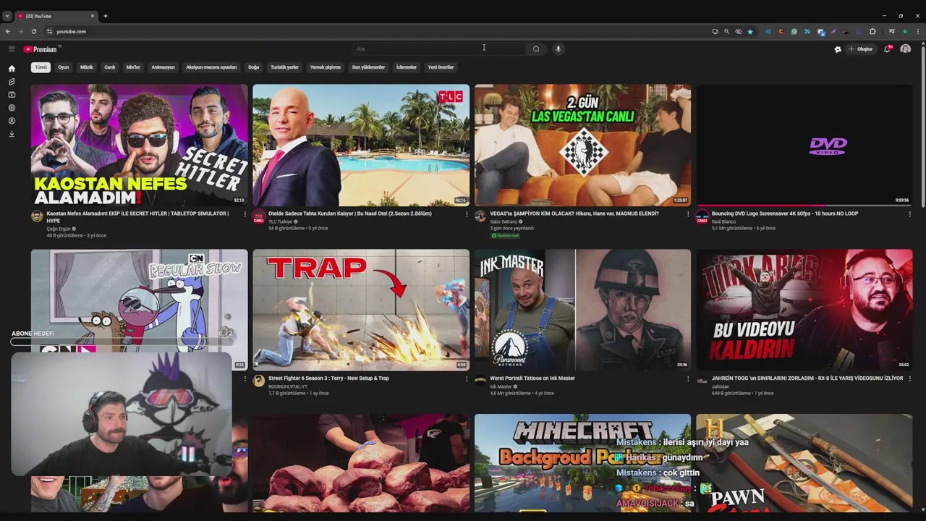Select the Animasyon filter chip
Screen dimensions: 926x521
pyautogui.click(x=163, y=67)
